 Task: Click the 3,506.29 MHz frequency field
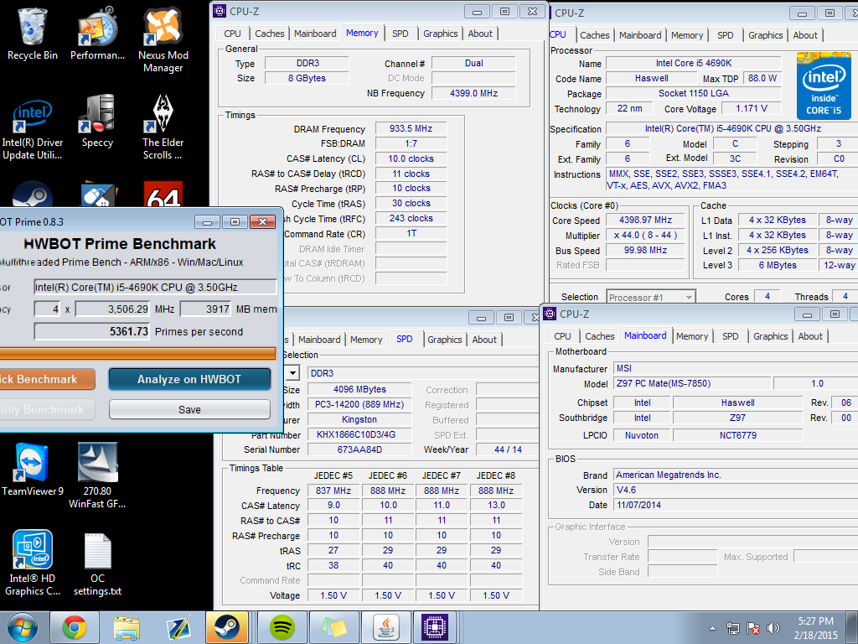tap(112, 309)
